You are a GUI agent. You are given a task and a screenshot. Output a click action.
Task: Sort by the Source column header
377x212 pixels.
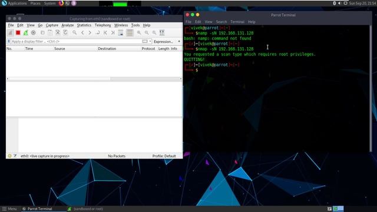tap(59, 48)
